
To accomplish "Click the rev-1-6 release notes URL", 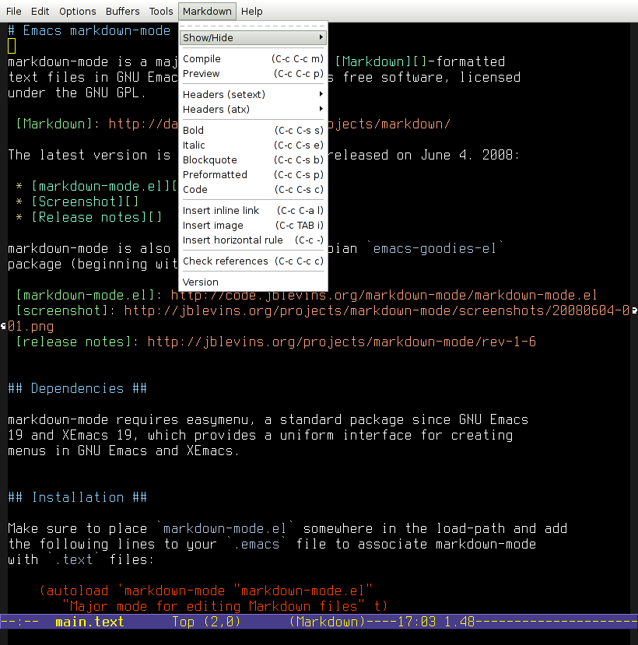I will (x=342, y=342).
